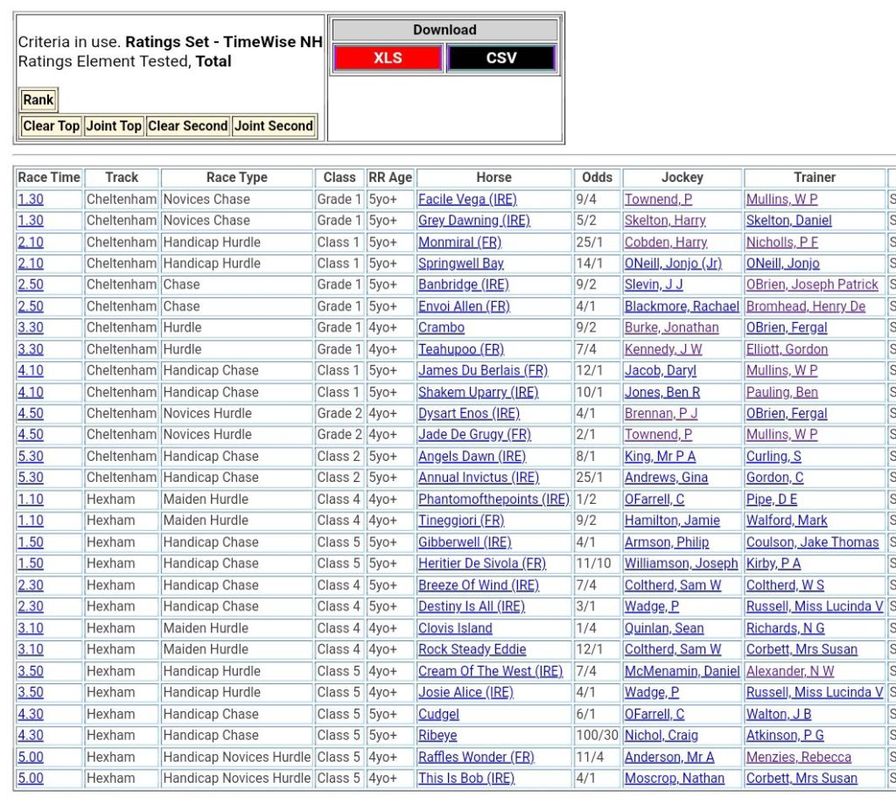Open trainer Russell, Miss Lucinda V for Josie Alice
The image size is (896, 803).
click(815, 692)
